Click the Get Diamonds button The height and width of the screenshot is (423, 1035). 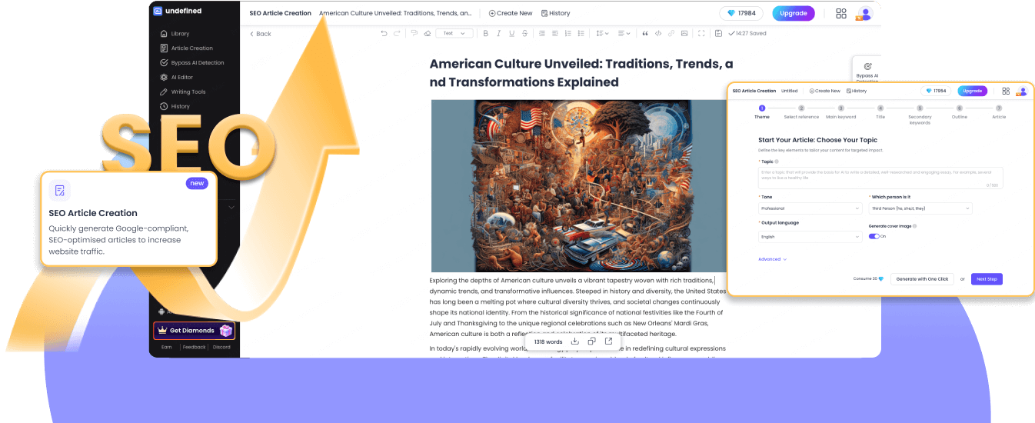[194, 331]
